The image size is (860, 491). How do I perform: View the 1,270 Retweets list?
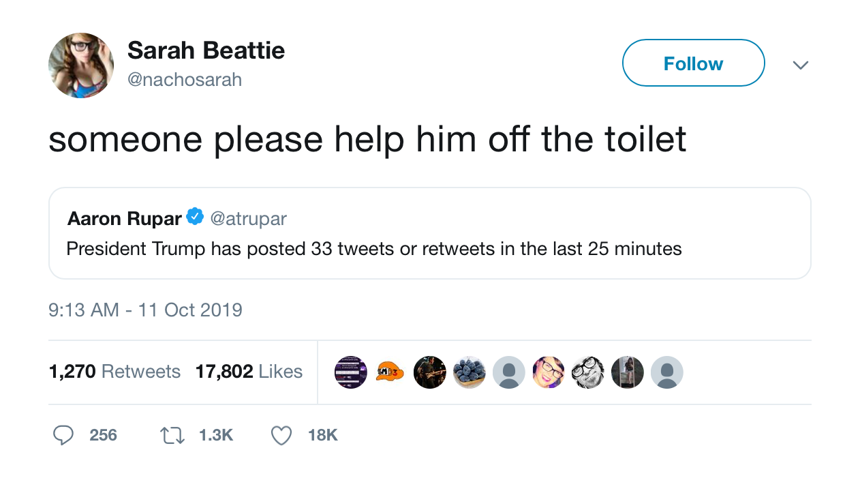point(114,372)
